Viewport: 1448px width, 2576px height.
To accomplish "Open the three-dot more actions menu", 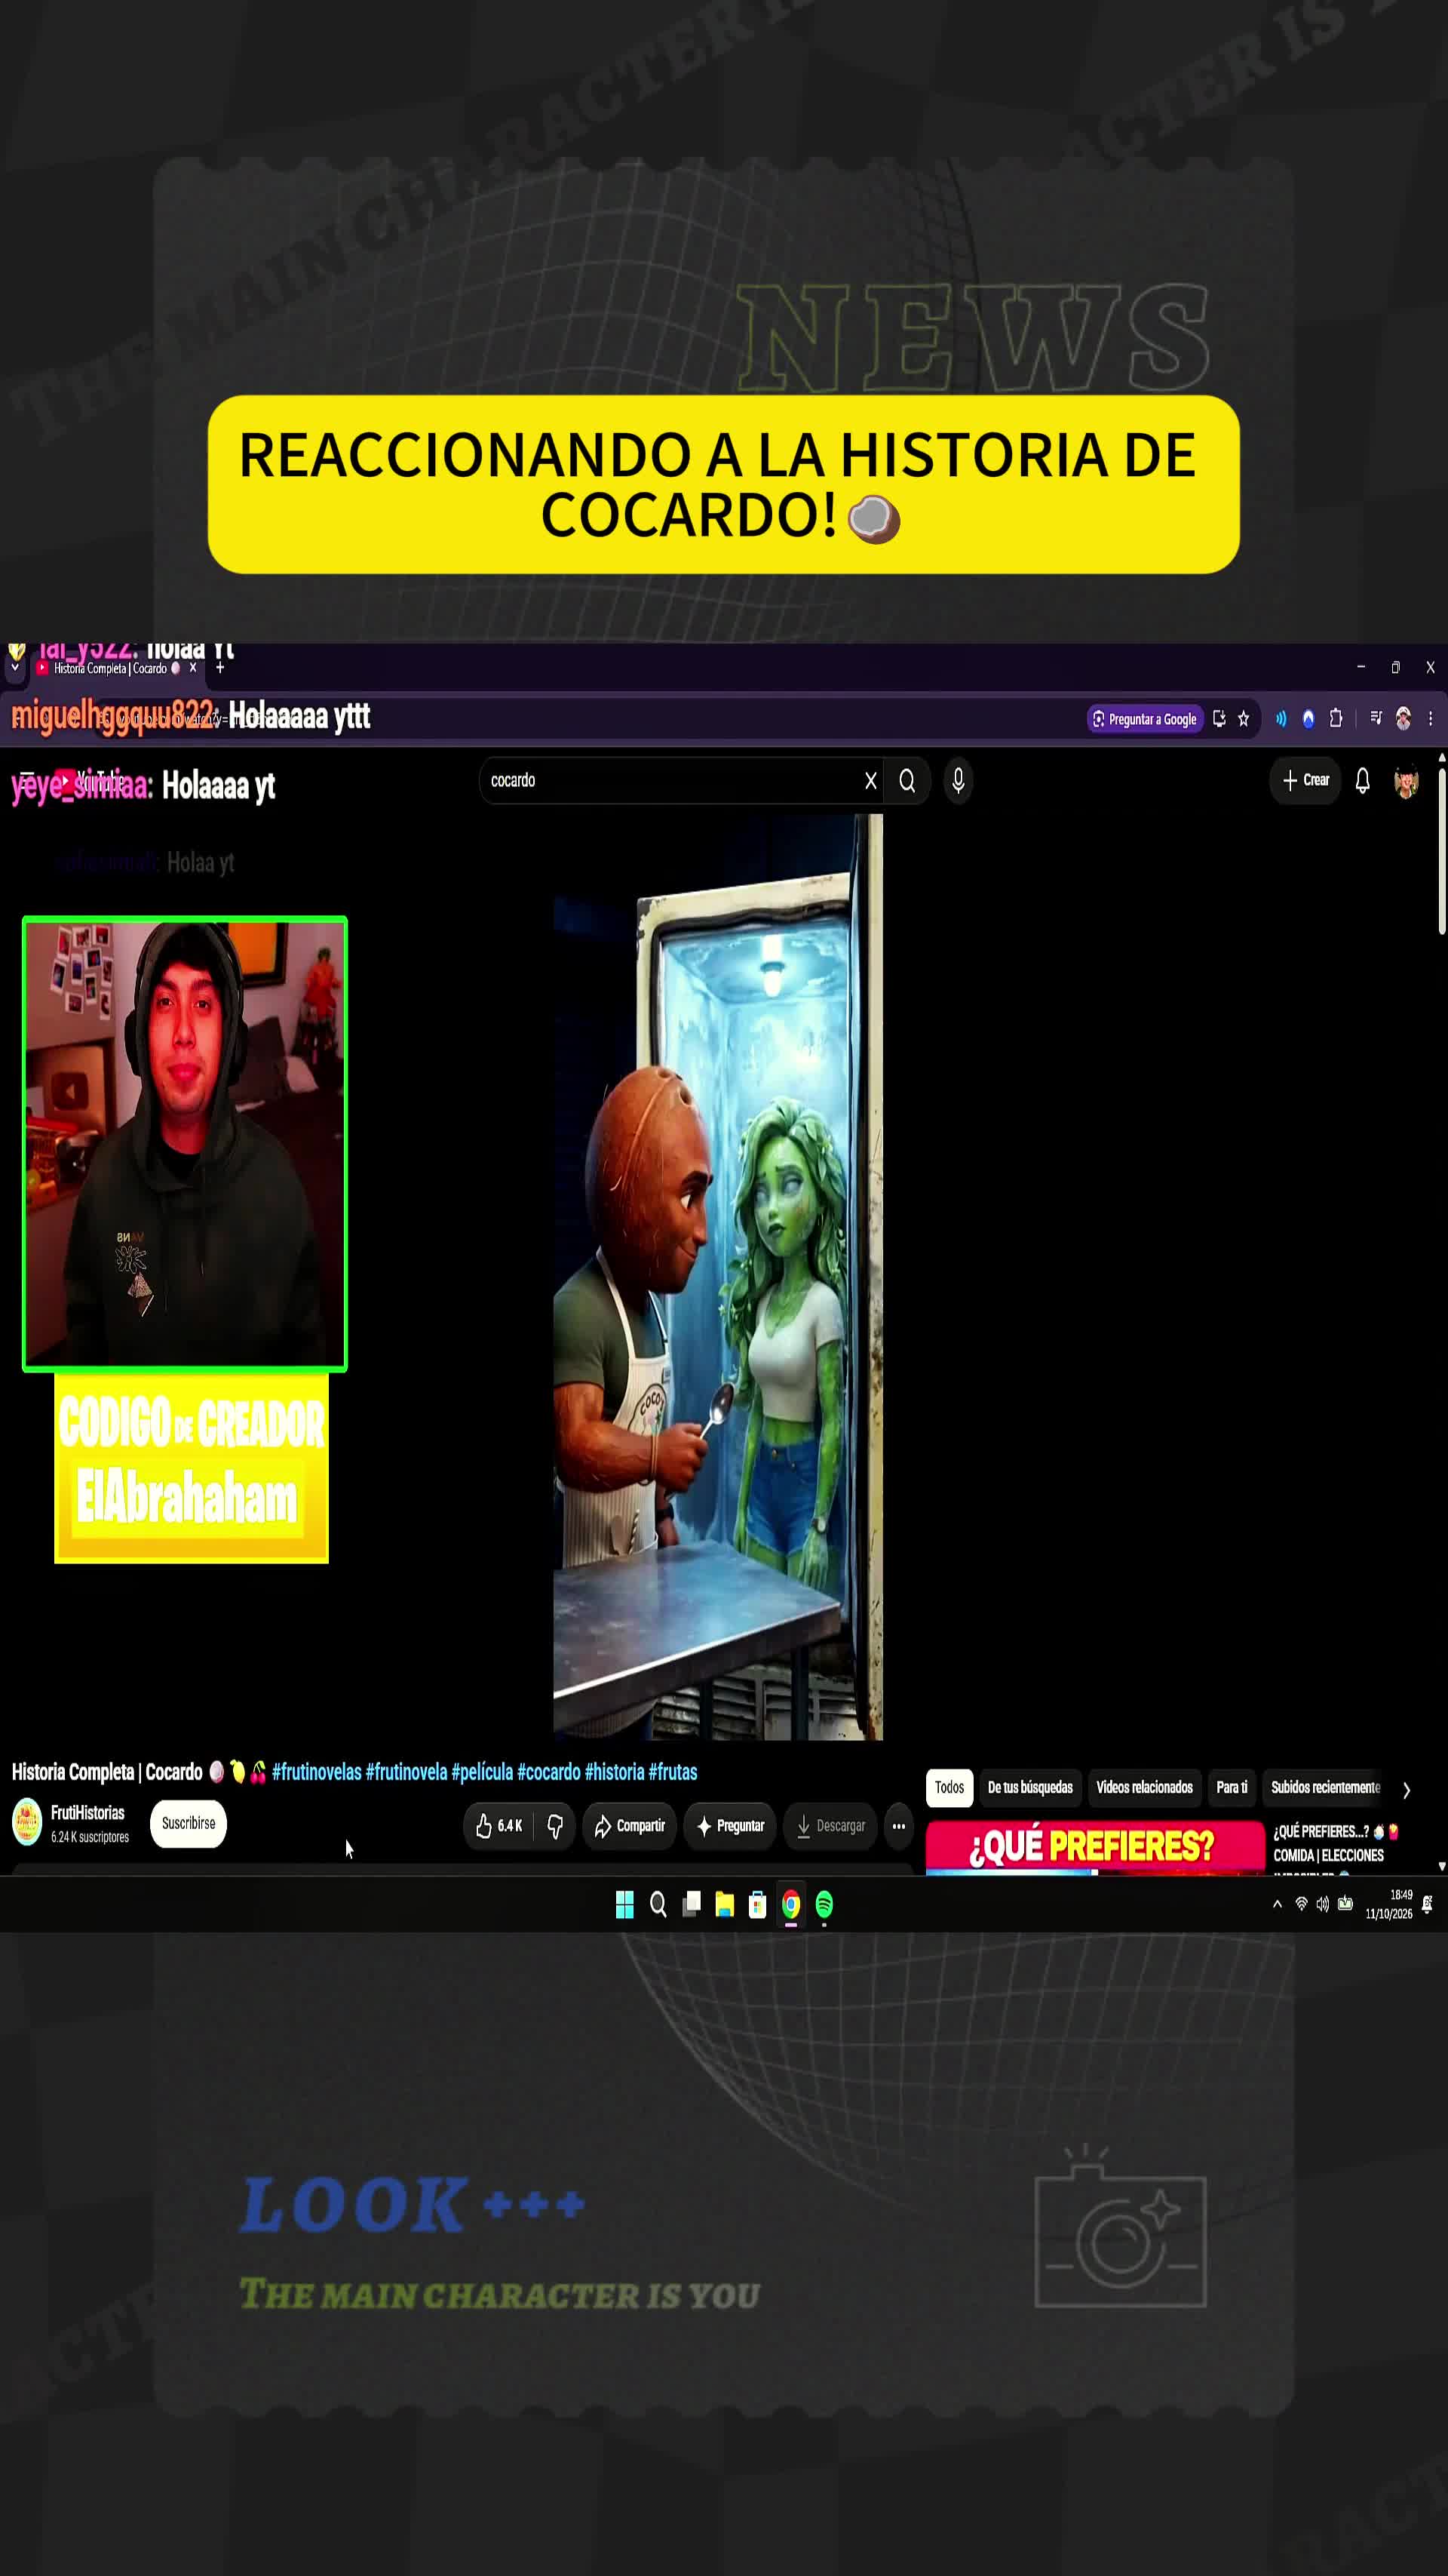I will [x=898, y=1826].
